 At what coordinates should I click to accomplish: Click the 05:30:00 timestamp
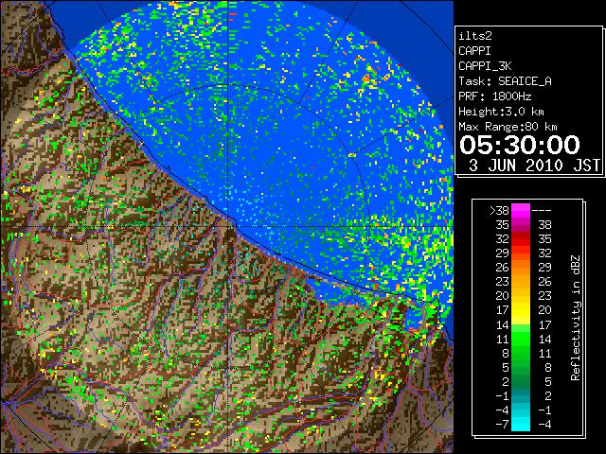tap(520, 145)
